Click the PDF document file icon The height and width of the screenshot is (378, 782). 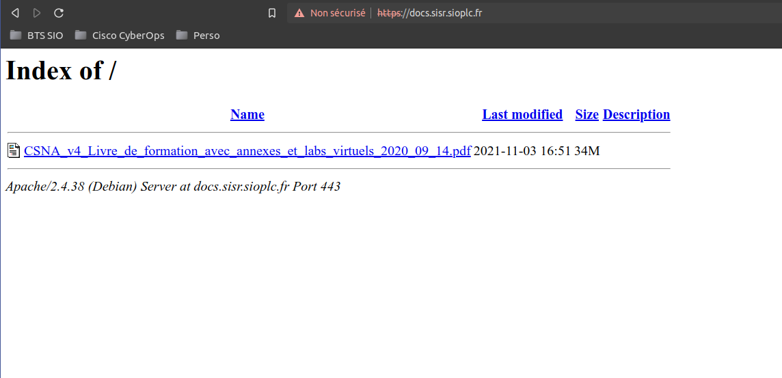(14, 150)
